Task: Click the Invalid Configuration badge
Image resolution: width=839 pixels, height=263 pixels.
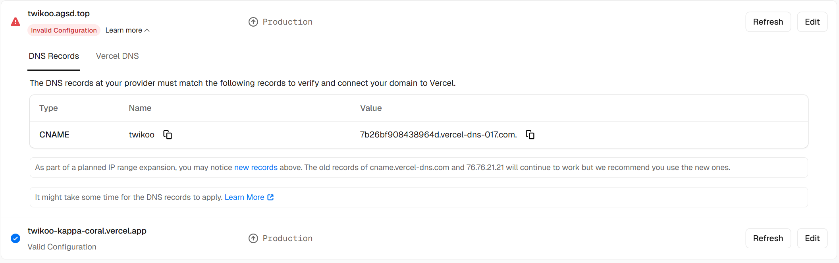Action: 64,30
